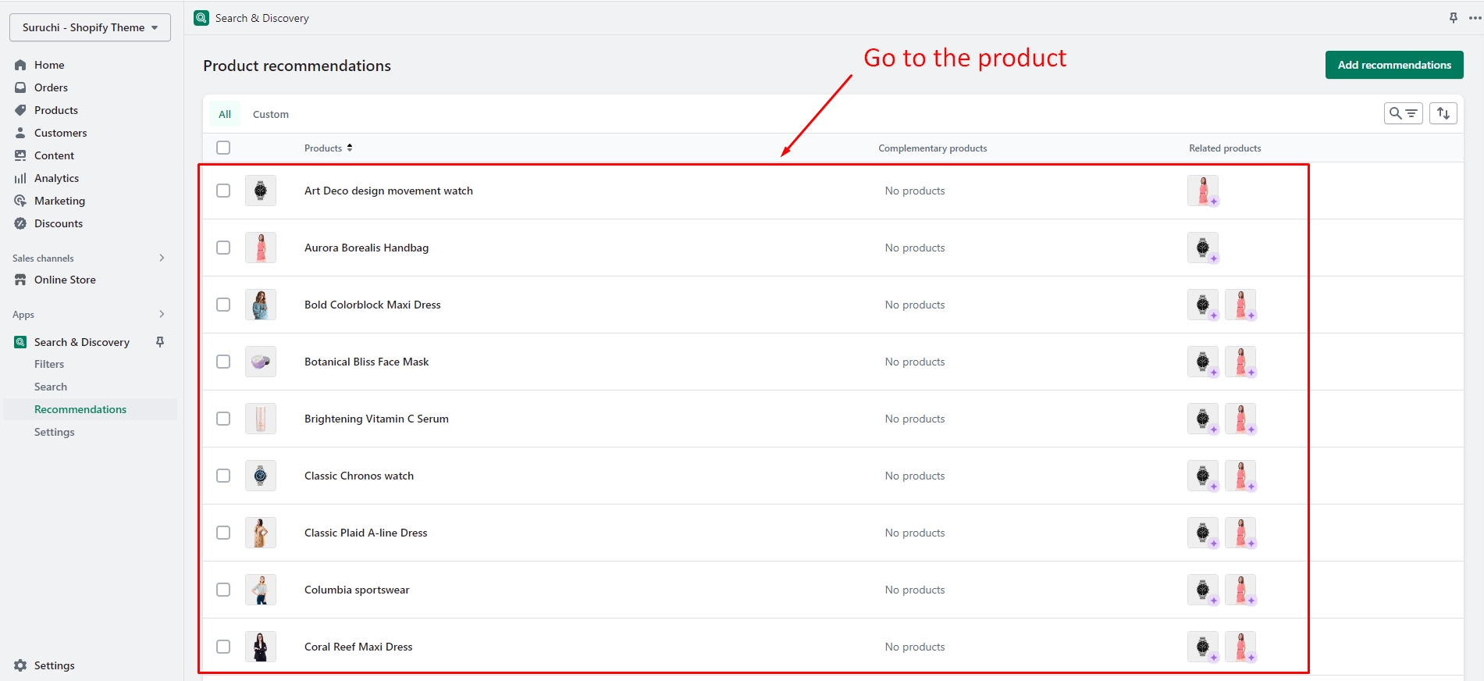Open the three-dot more options menu
Viewport: 1484px width, 681px height.
(x=1474, y=18)
